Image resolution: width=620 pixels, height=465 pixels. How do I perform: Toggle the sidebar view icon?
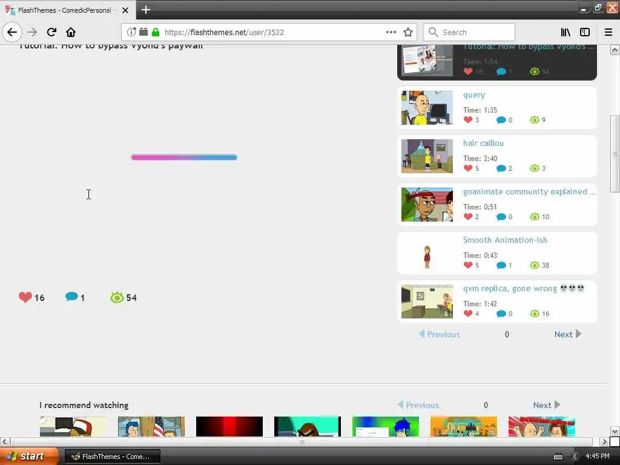585,32
